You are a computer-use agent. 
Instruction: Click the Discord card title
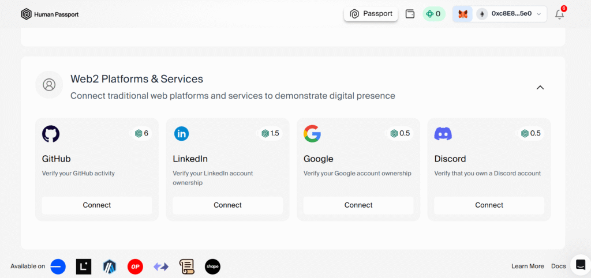pyautogui.click(x=450, y=159)
